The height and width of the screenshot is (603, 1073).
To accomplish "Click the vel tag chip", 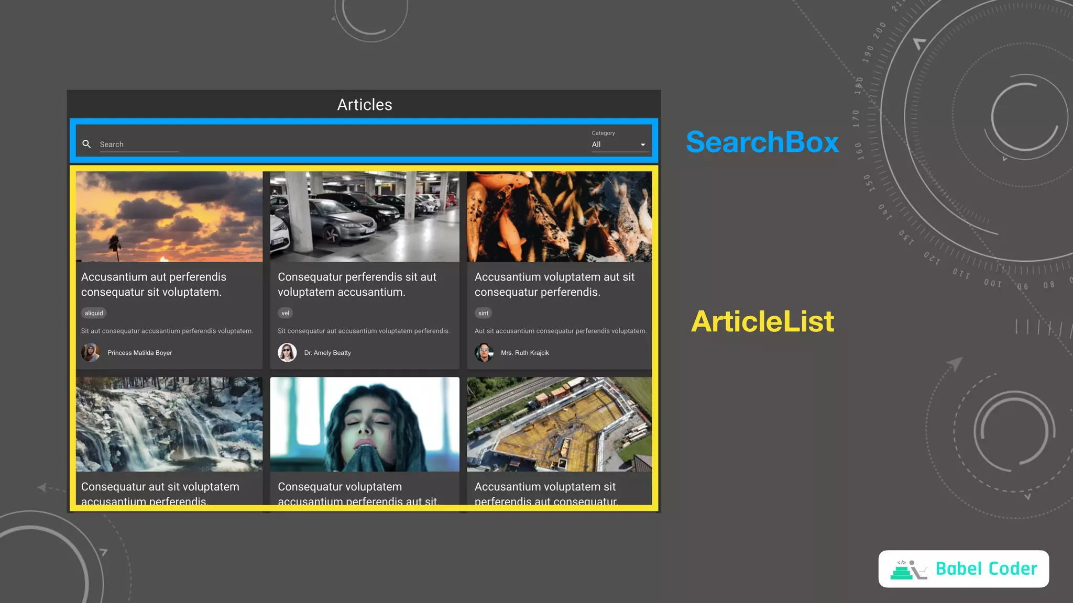I will tap(285, 313).
